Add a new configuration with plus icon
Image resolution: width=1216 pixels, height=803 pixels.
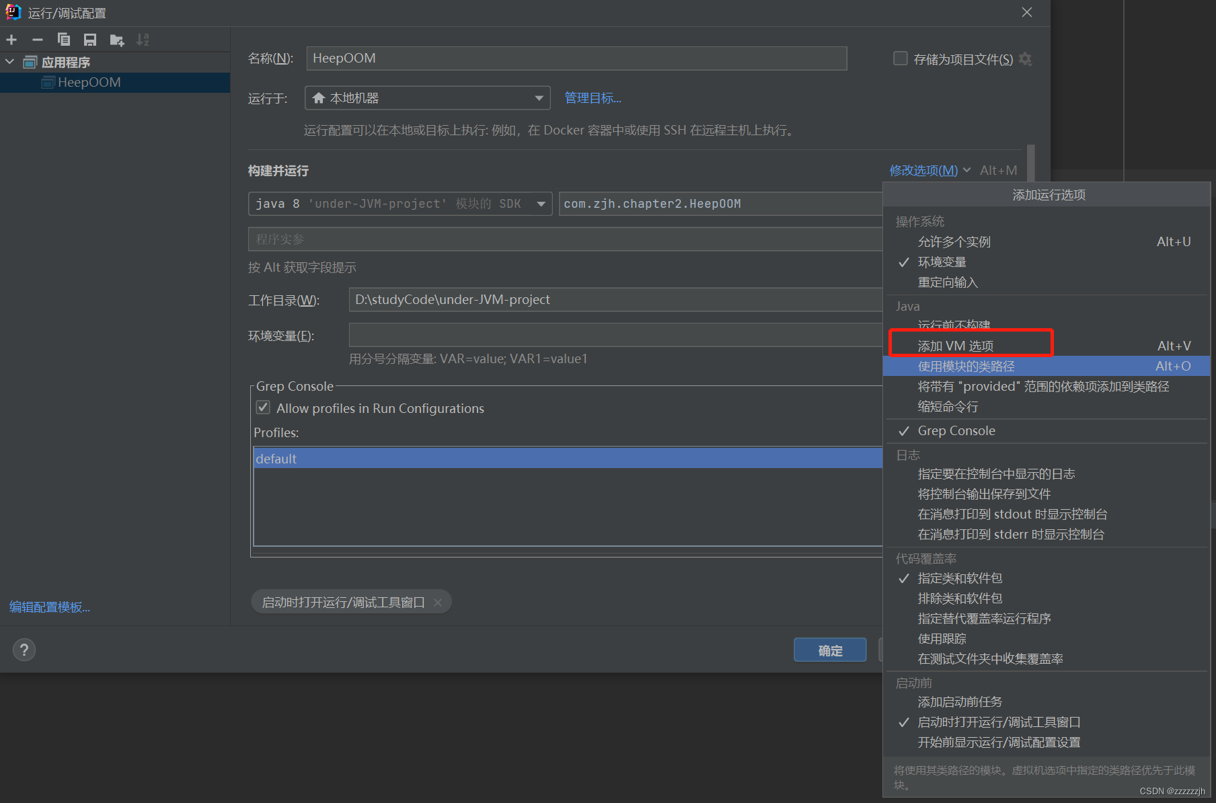pyautogui.click(x=11, y=40)
